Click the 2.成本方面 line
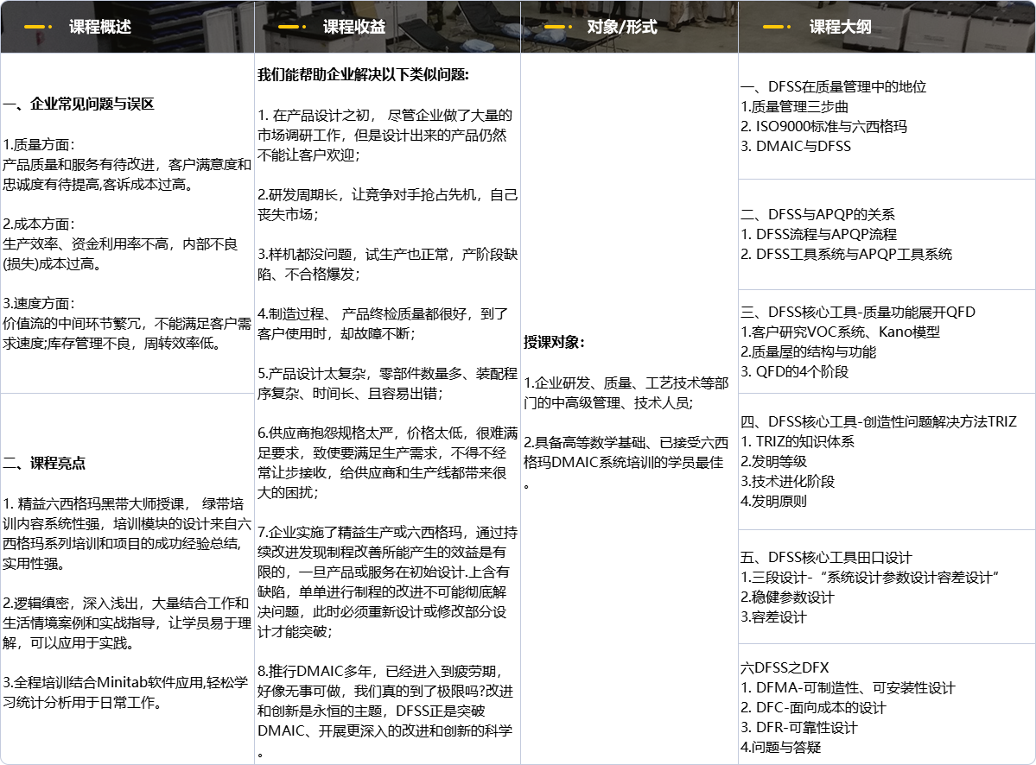This screenshot has height=765, width=1036. click(39, 224)
